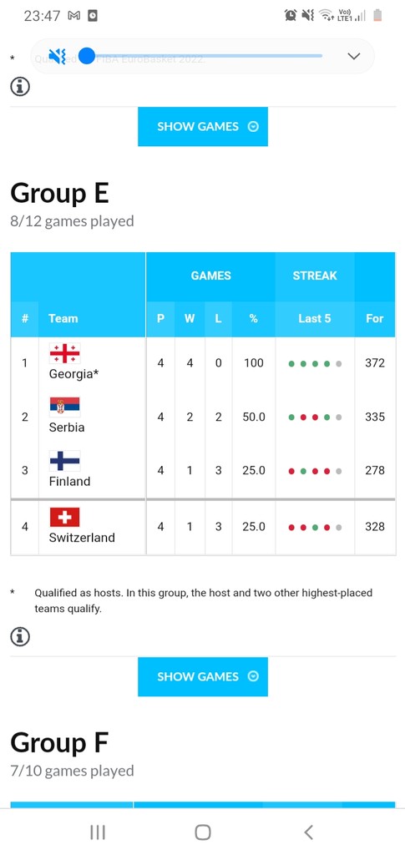This screenshot has height=855, width=405.
Task: Tap the Switzerland flag icon
Action: tap(65, 517)
